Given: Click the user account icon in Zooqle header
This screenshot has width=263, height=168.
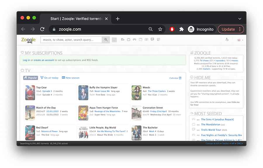Looking at the screenshot, I should (227, 40).
